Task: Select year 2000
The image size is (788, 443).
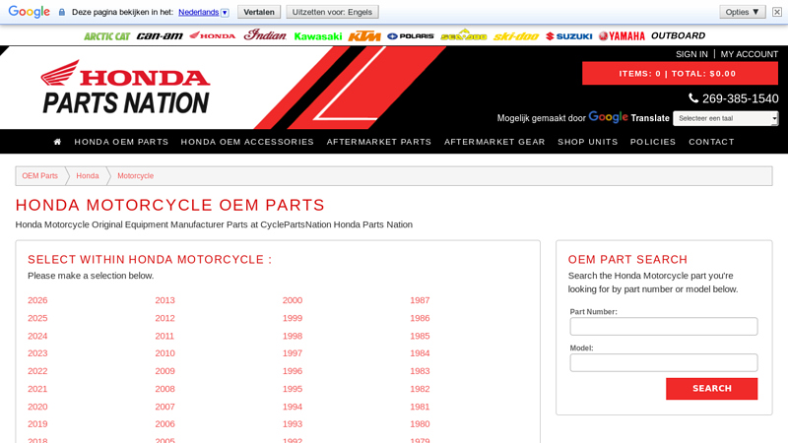Action: (293, 300)
